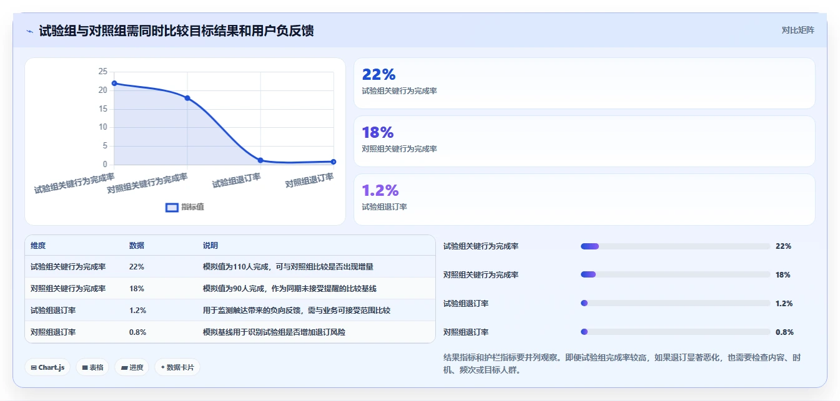Click the 表格 tag chip
840x401 pixels.
click(x=93, y=367)
